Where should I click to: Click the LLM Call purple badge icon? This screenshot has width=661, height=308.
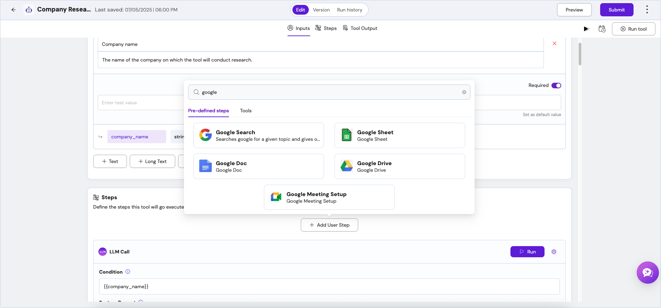[x=103, y=252]
